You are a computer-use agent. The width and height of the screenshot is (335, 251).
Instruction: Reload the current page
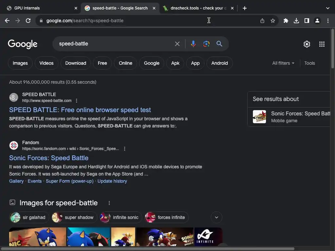pyautogui.click(x=28, y=21)
